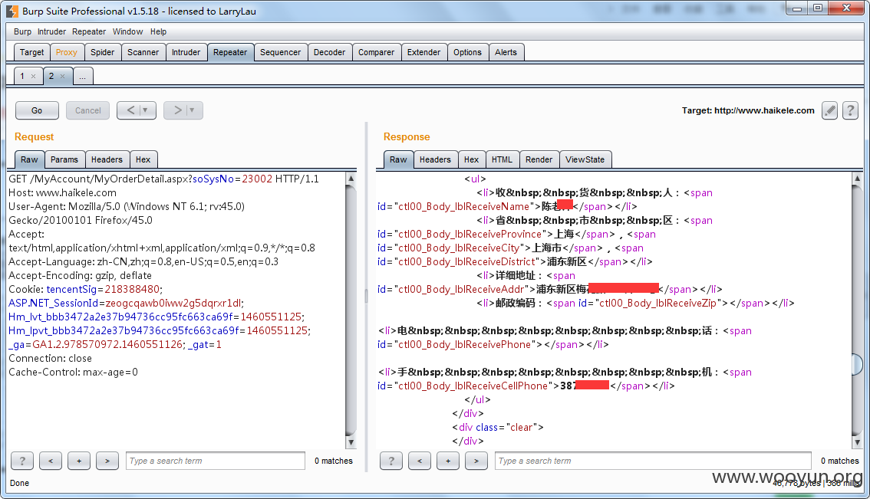870x499 pixels.
Task: Select the request Params tab
Action: (64, 159)
